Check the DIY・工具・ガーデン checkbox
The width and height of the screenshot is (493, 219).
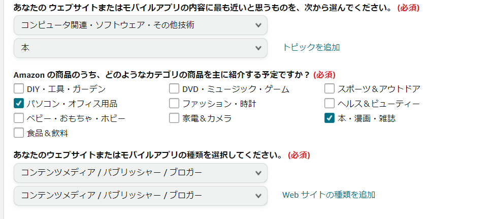click(19, 89)
